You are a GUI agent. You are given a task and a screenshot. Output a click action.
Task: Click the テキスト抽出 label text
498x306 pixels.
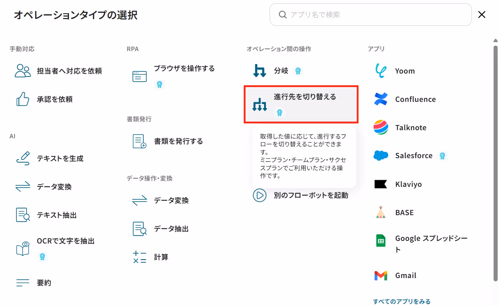(57, 215)
